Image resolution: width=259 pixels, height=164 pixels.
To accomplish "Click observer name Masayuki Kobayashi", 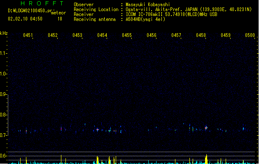I will pos(148,5).
